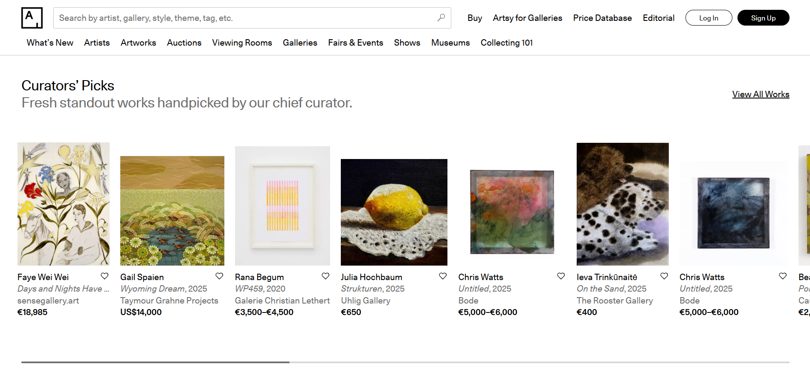Click the Log In button
Image resolution: width=810 pixels, height=376 pixels.
click(708, 18)
